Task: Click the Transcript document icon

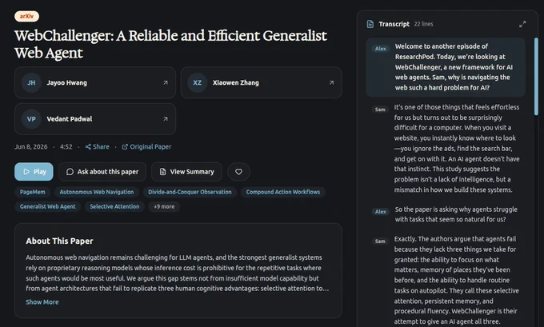Action: point(370,24)
